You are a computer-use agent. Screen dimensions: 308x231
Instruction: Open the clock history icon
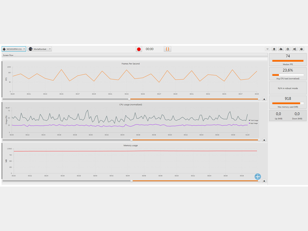pyautogui.click(x=288, y=49)
